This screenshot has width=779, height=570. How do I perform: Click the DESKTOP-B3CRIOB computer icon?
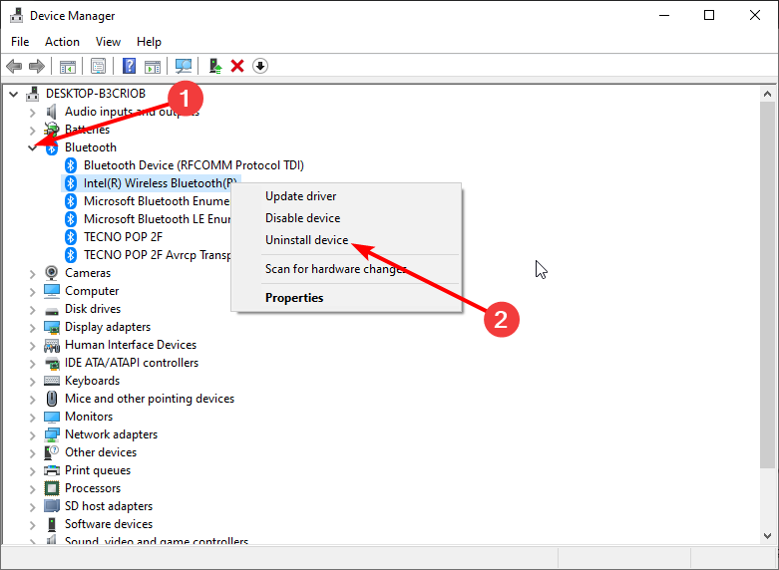pos(33,94)
